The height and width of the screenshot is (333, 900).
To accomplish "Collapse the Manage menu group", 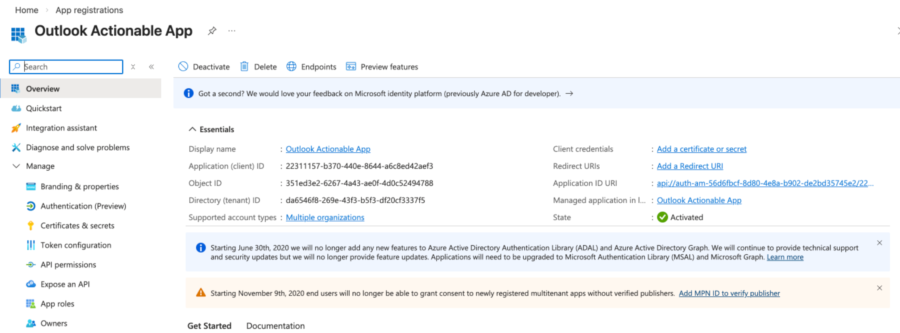I will pos(16,166).
